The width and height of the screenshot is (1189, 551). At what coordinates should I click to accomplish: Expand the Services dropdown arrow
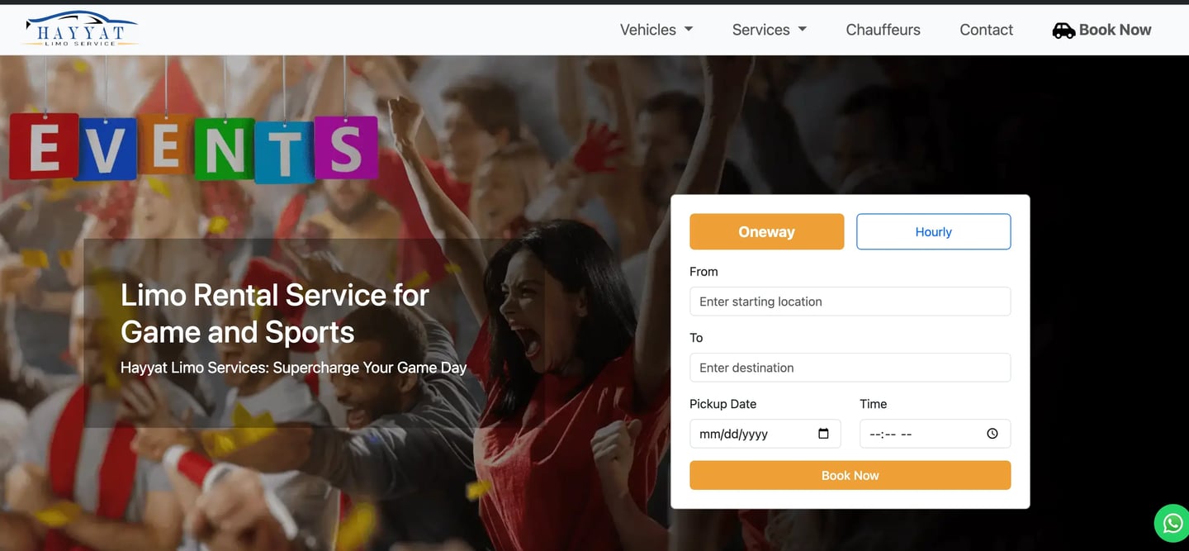(802, 30)
